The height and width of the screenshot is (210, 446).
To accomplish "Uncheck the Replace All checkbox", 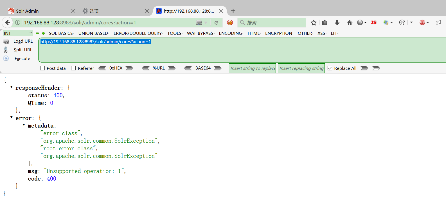I will [330, 68].
